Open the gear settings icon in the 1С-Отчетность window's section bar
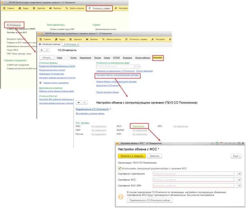The width and height of the screenshot is (247, 209). coord(170,39)
